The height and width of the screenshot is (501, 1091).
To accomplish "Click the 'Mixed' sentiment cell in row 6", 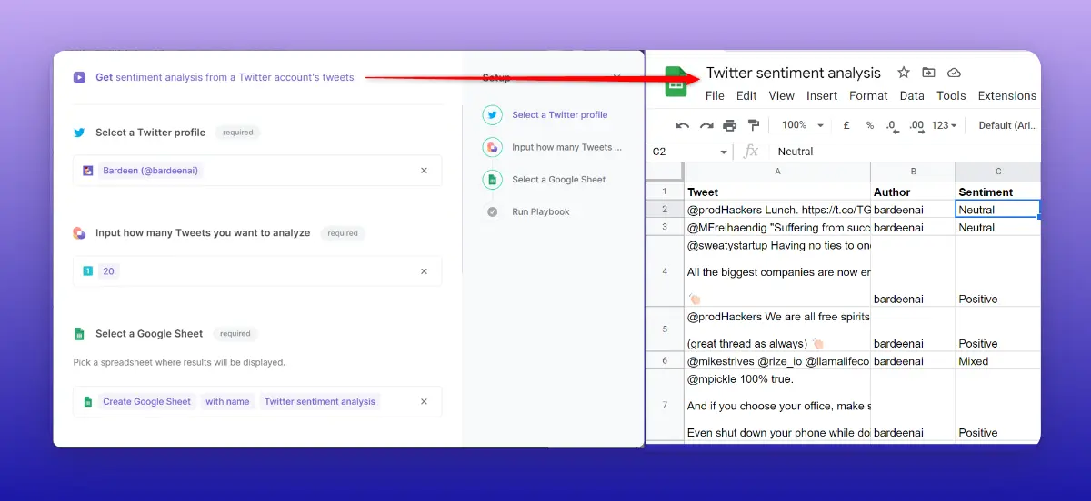I will 998,361.
